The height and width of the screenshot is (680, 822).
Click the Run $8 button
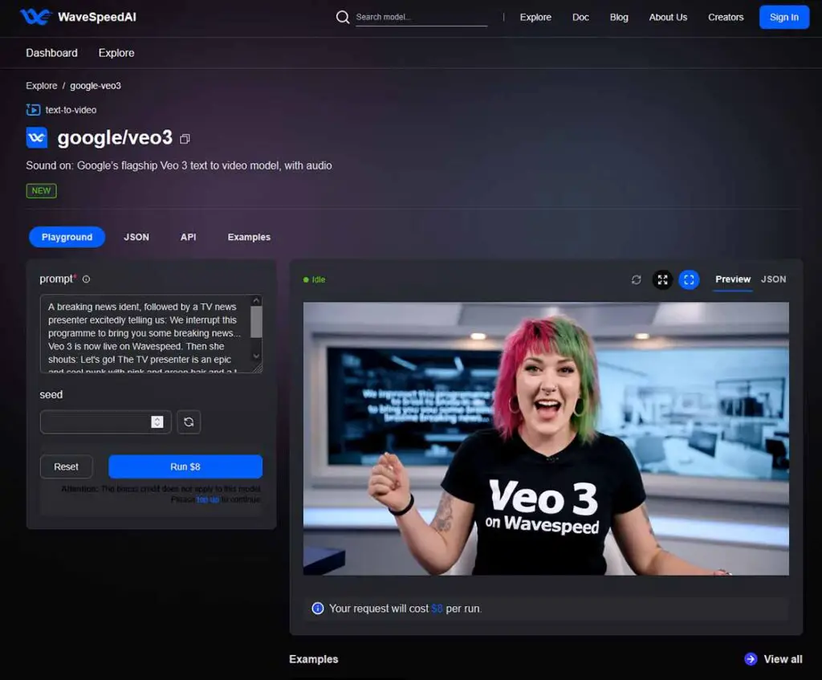pyautogui.click(x=185, y=466)
